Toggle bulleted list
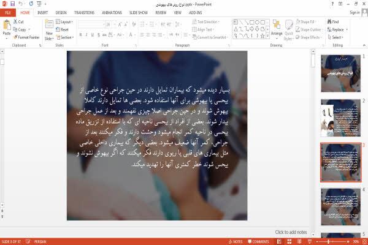Viewport: 368px width, 245px height. point(143,24)
